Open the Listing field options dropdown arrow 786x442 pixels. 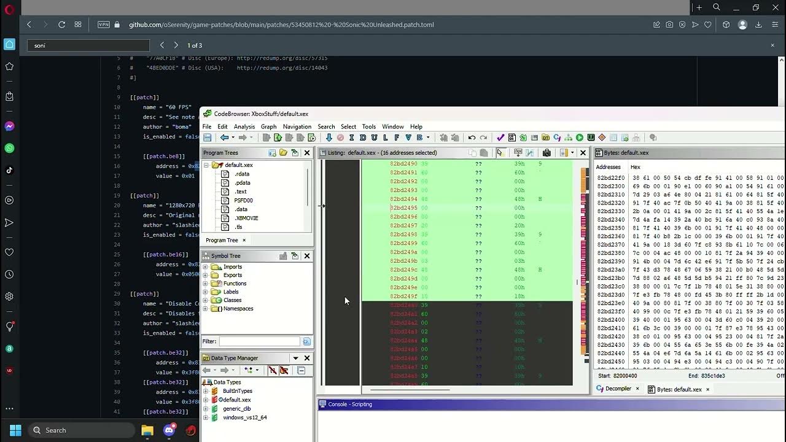572,153
